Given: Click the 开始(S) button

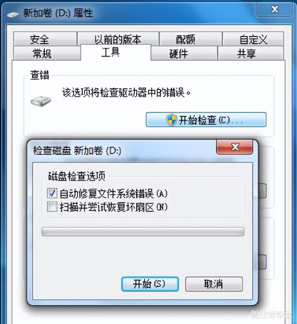Looking at the screenshot, I should [x=150, y=284].
